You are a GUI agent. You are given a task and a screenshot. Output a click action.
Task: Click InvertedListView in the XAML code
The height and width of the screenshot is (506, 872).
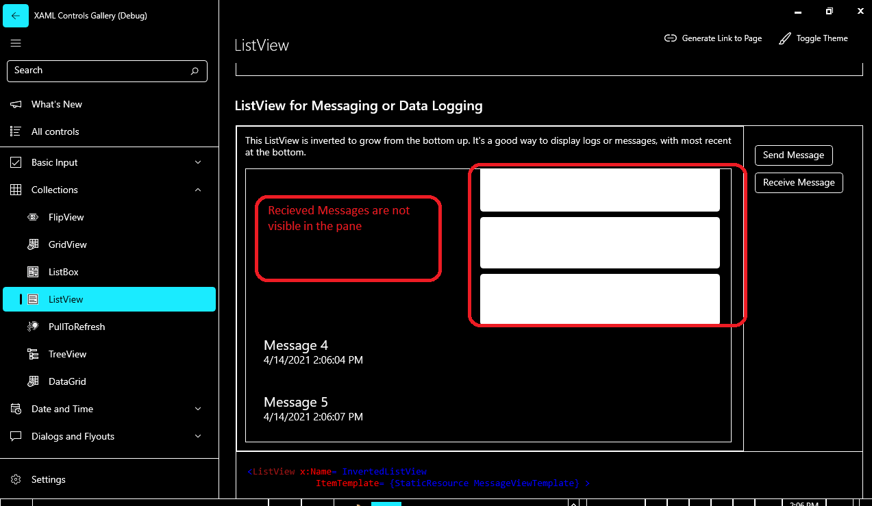pyautogui.click(x=384, y=472)
